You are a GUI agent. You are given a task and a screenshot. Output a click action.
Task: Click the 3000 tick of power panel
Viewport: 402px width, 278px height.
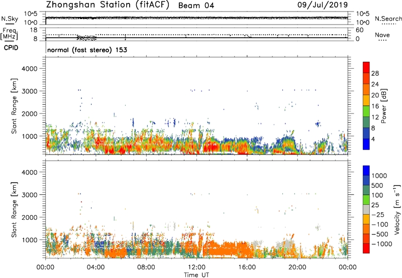(x=30, y=91)
